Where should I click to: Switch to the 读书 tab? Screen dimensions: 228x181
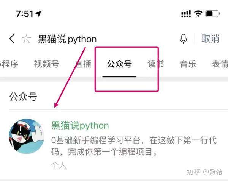156,64
